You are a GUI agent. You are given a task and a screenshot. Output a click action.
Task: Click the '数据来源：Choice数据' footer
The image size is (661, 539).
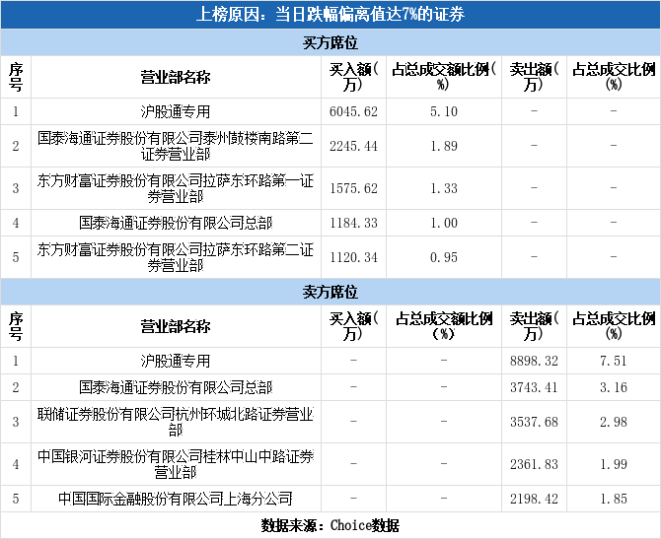point(330,525)
